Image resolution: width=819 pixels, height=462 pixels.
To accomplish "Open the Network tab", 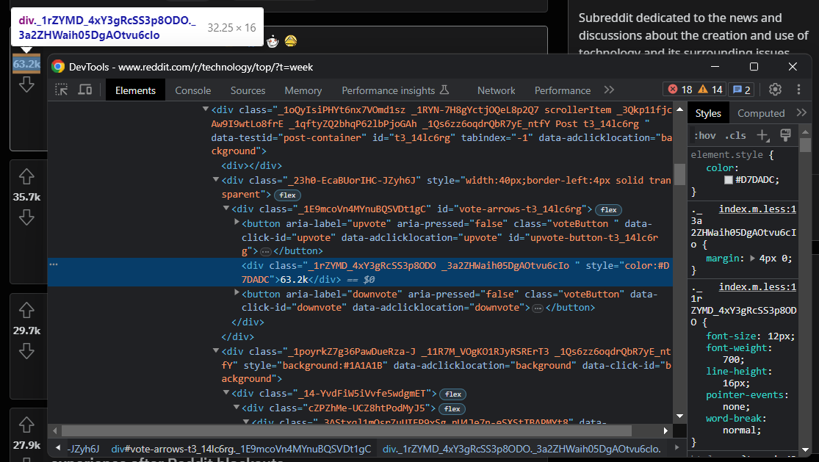I will point(496,90).
